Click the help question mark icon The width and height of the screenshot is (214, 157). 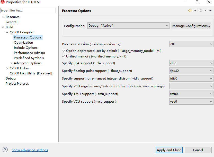click(x=5, y=150)
